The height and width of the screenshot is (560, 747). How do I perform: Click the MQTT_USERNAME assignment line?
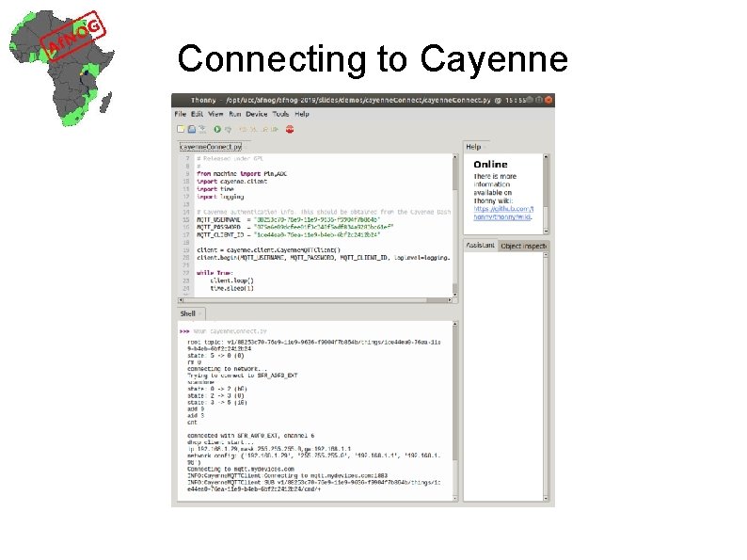click(288, 219)
